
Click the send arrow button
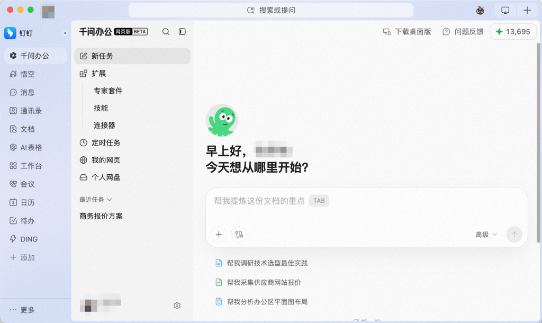point(514,235)
